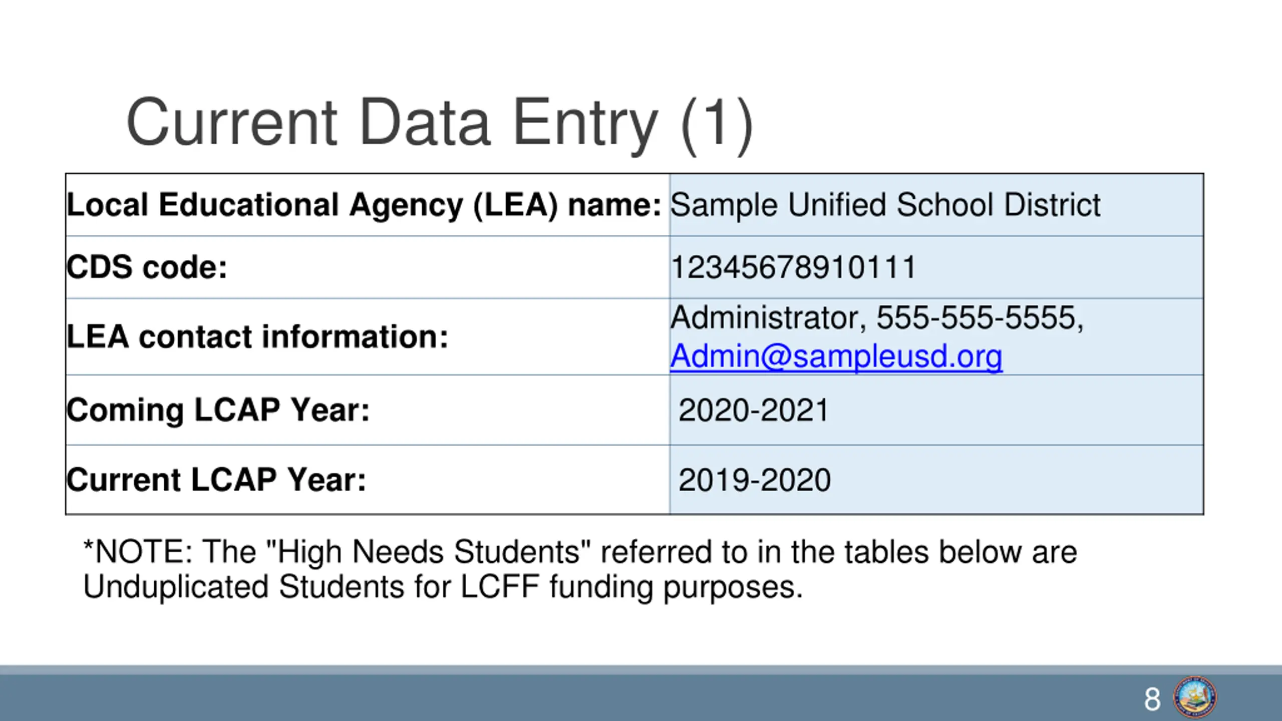Select the Administrator, 555-555-5555 contact text

[x=876, y=317]
